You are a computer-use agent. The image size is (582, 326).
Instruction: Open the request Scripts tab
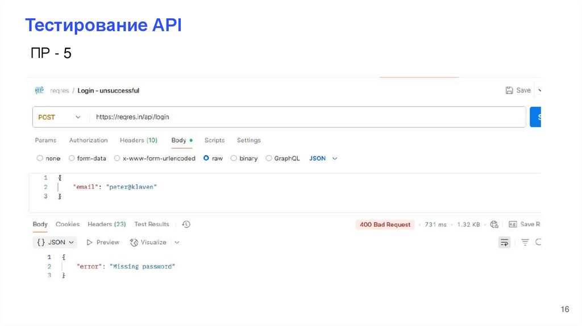pyautogui.click(x=214, y=140)
